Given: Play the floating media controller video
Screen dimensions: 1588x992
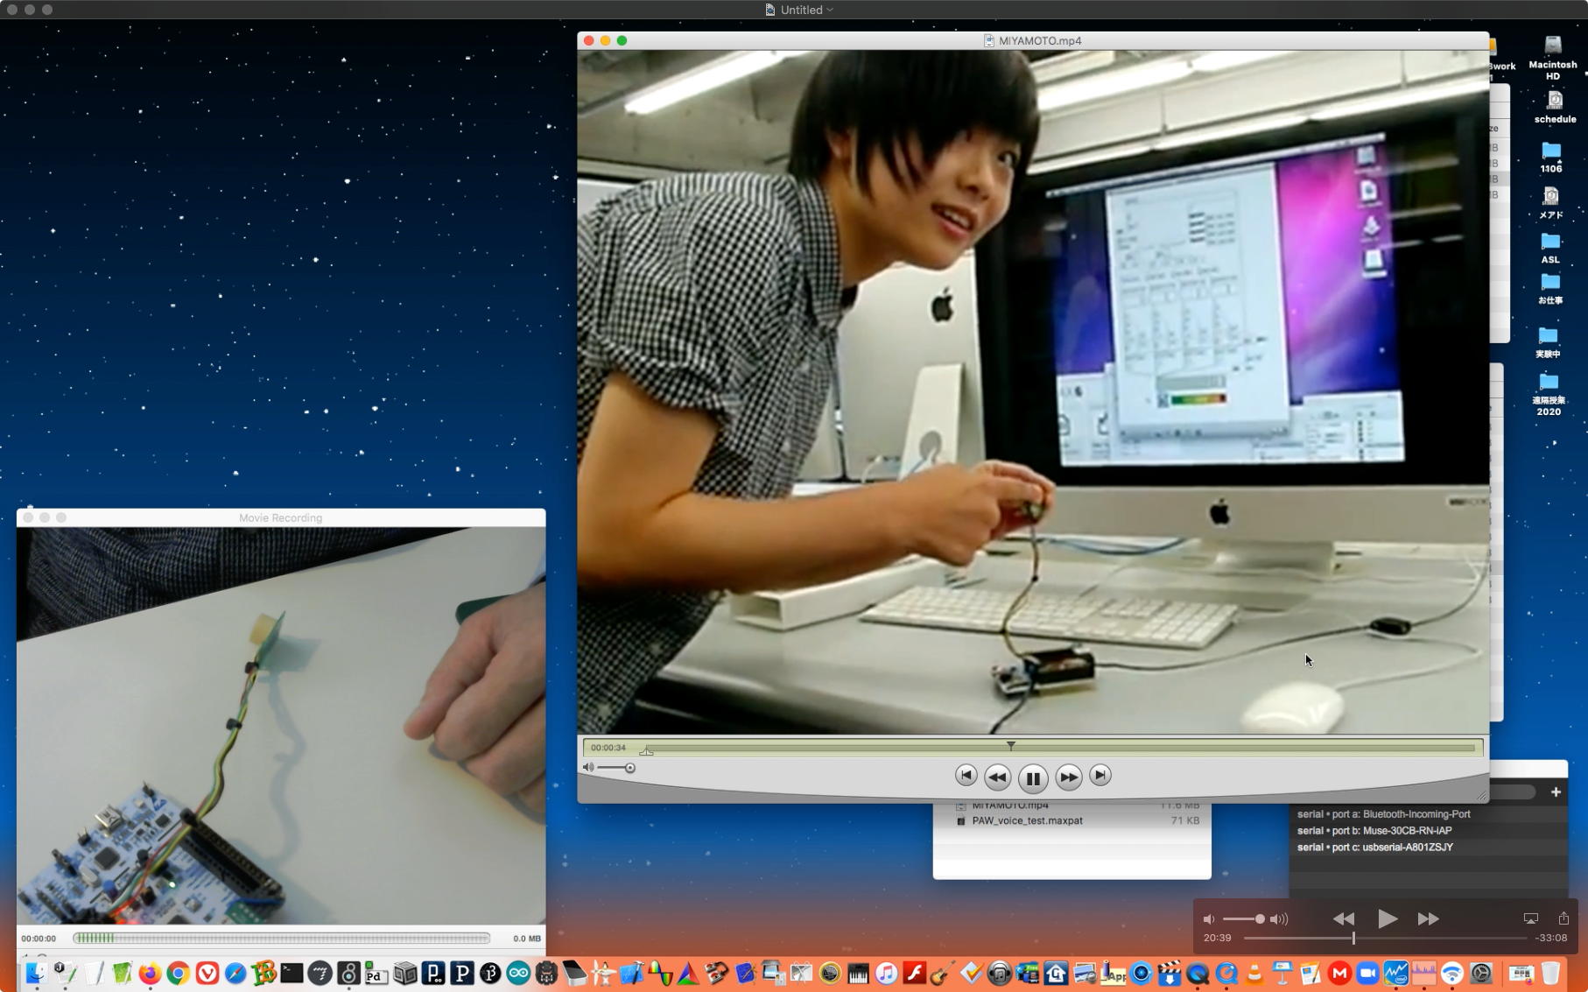Looking at the screenshot, I should [x=1387, y=918].
